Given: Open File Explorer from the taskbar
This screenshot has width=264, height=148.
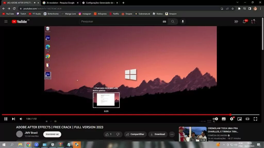Looking at the screenshot, I should pyautogui.click(x=20, y=145).
